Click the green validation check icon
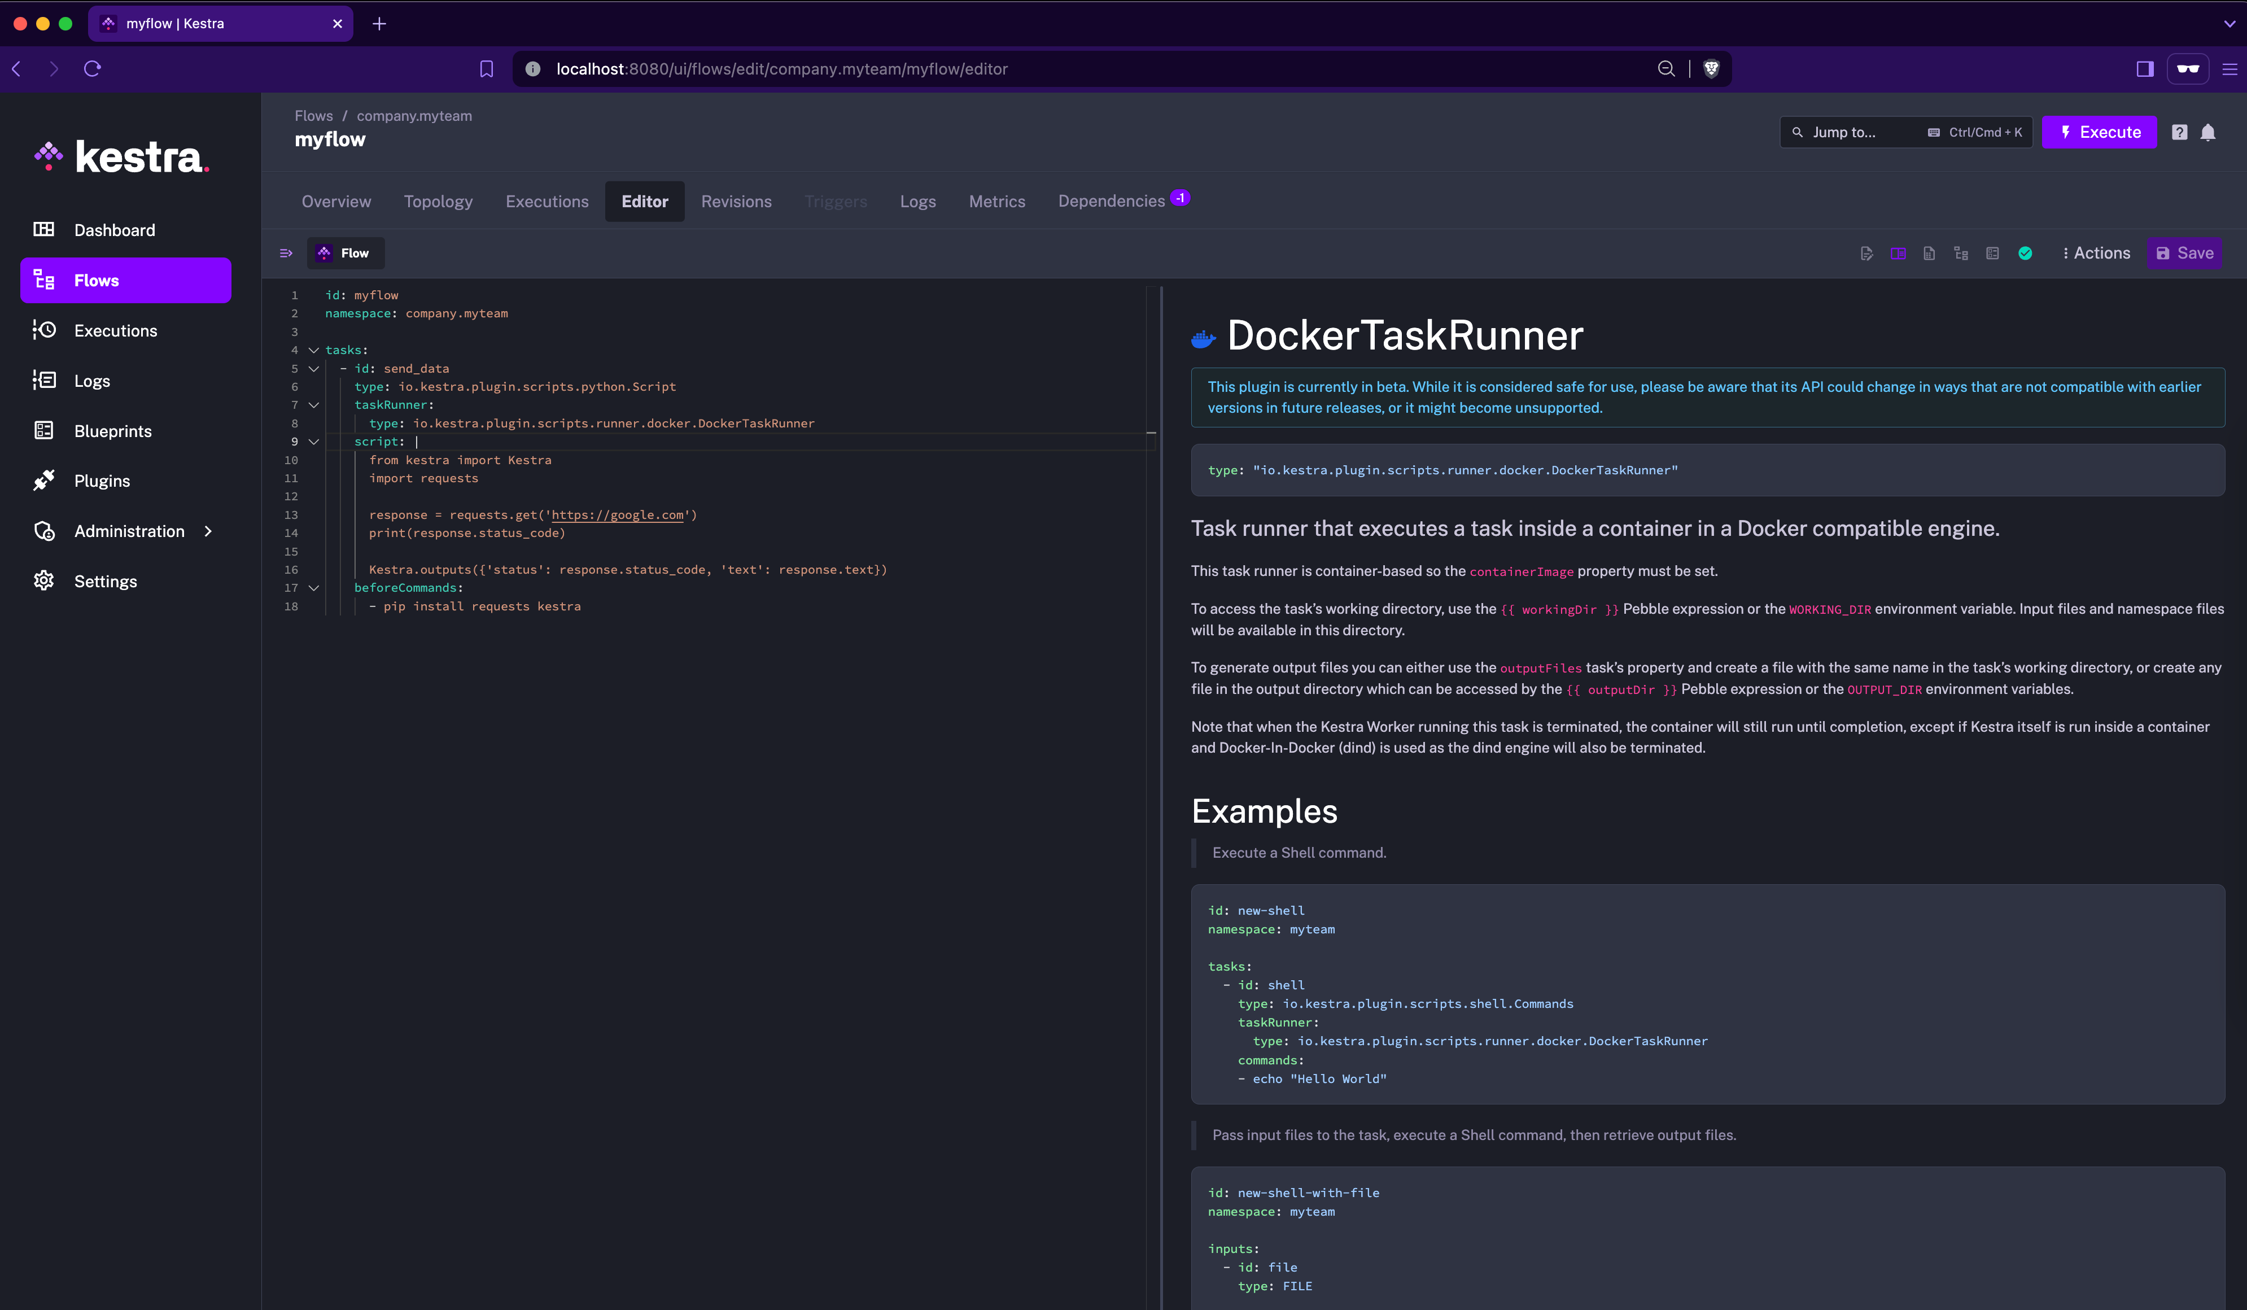 2025,254
